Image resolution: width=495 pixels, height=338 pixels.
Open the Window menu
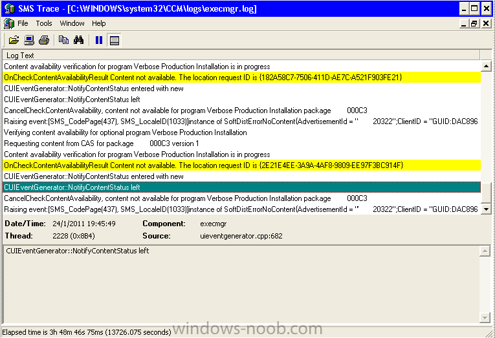[72, 23]
